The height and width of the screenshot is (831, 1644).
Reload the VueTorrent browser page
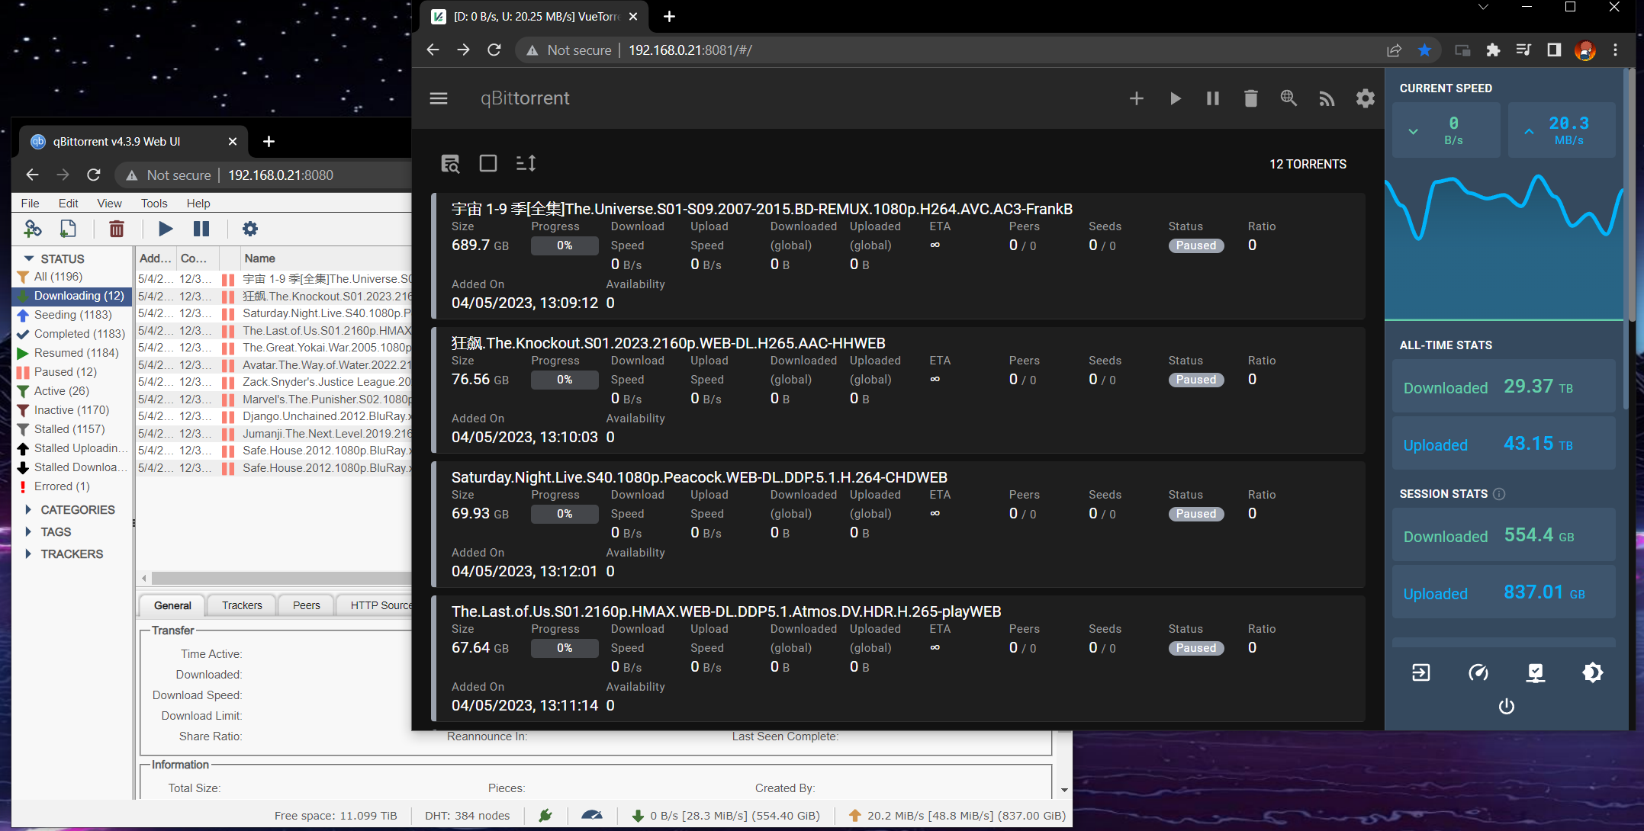494,50
